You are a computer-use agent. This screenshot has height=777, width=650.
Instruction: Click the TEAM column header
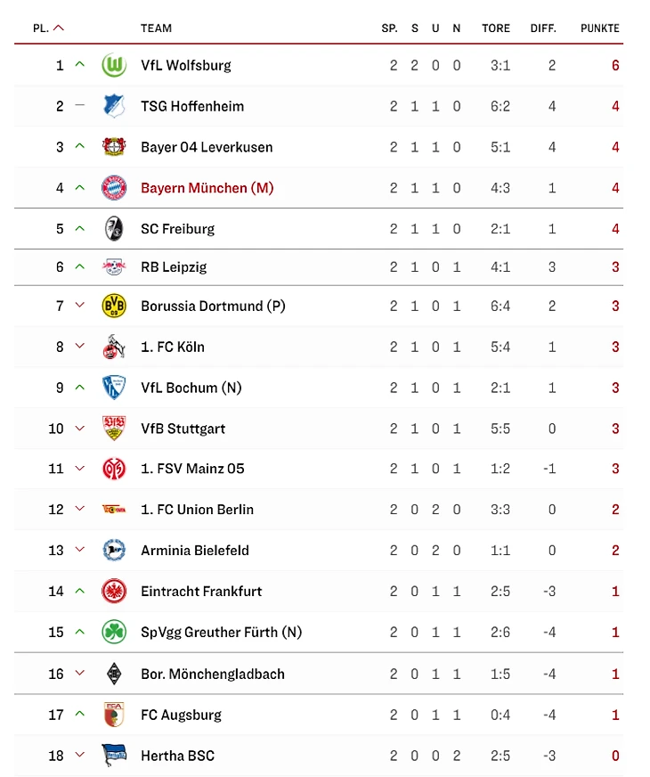point(156,29)
